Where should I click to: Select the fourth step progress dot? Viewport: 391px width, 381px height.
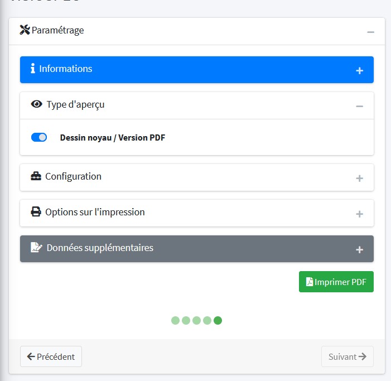tap(207, 320)
